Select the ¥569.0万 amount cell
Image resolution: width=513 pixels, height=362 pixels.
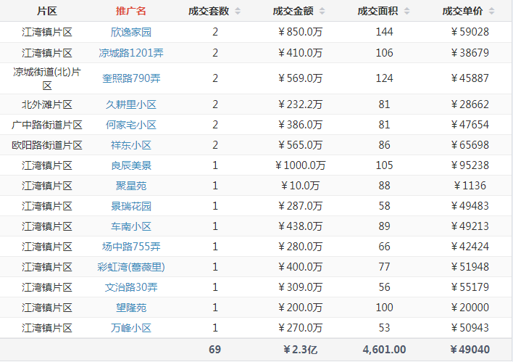(300, 78)
